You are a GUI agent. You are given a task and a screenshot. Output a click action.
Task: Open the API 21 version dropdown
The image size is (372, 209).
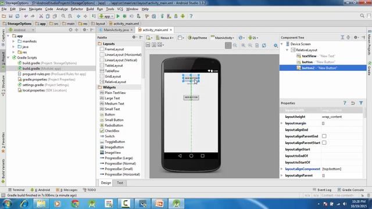(x=253, y=38)
